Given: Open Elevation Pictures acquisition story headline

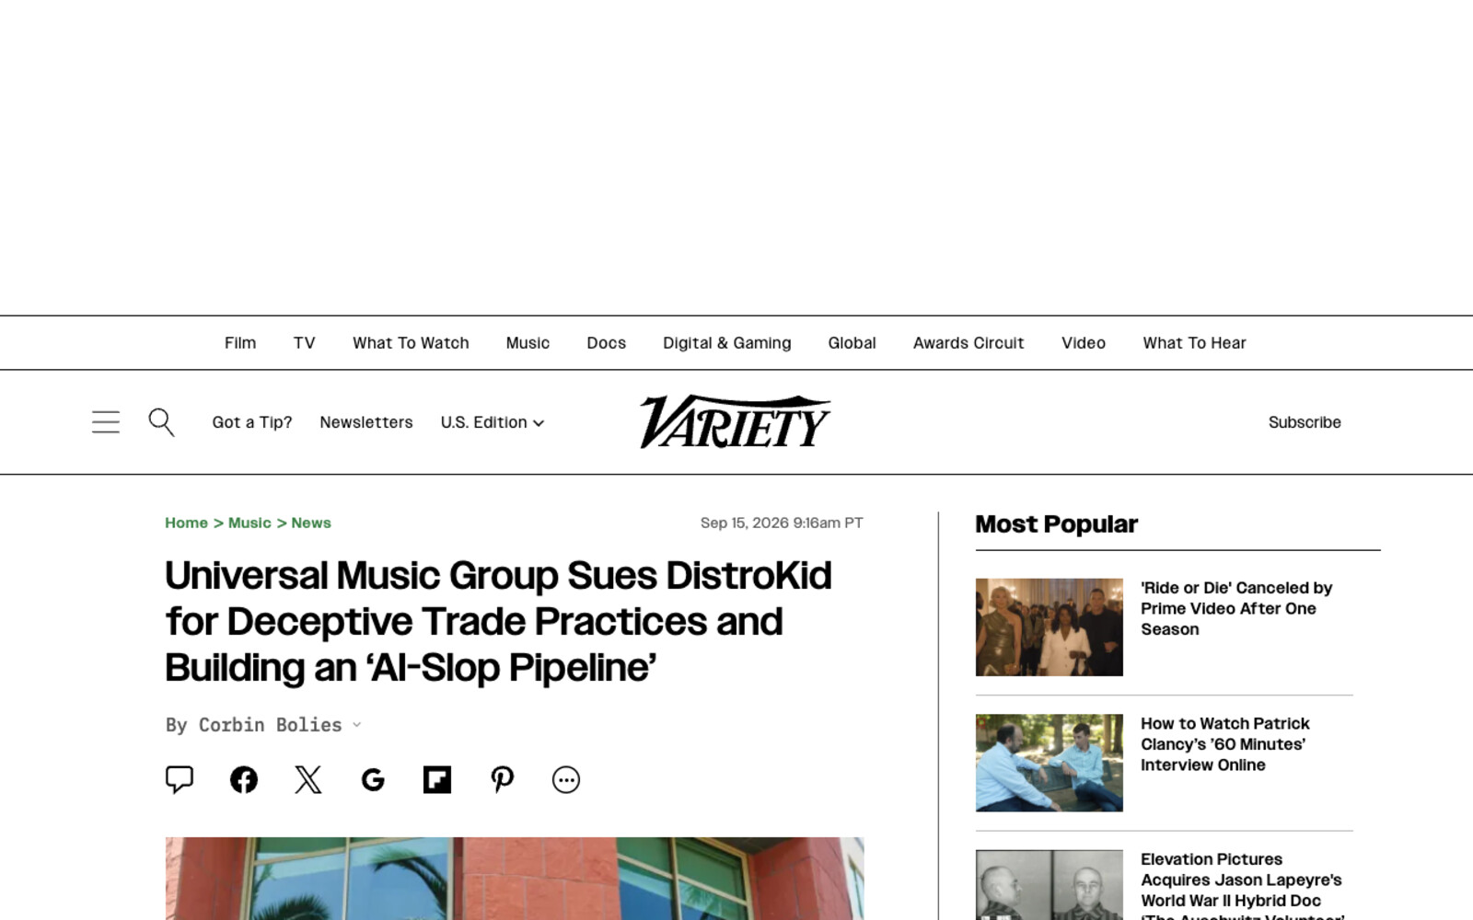Looking at the screenshot, I should click(x=1242, y=884).
